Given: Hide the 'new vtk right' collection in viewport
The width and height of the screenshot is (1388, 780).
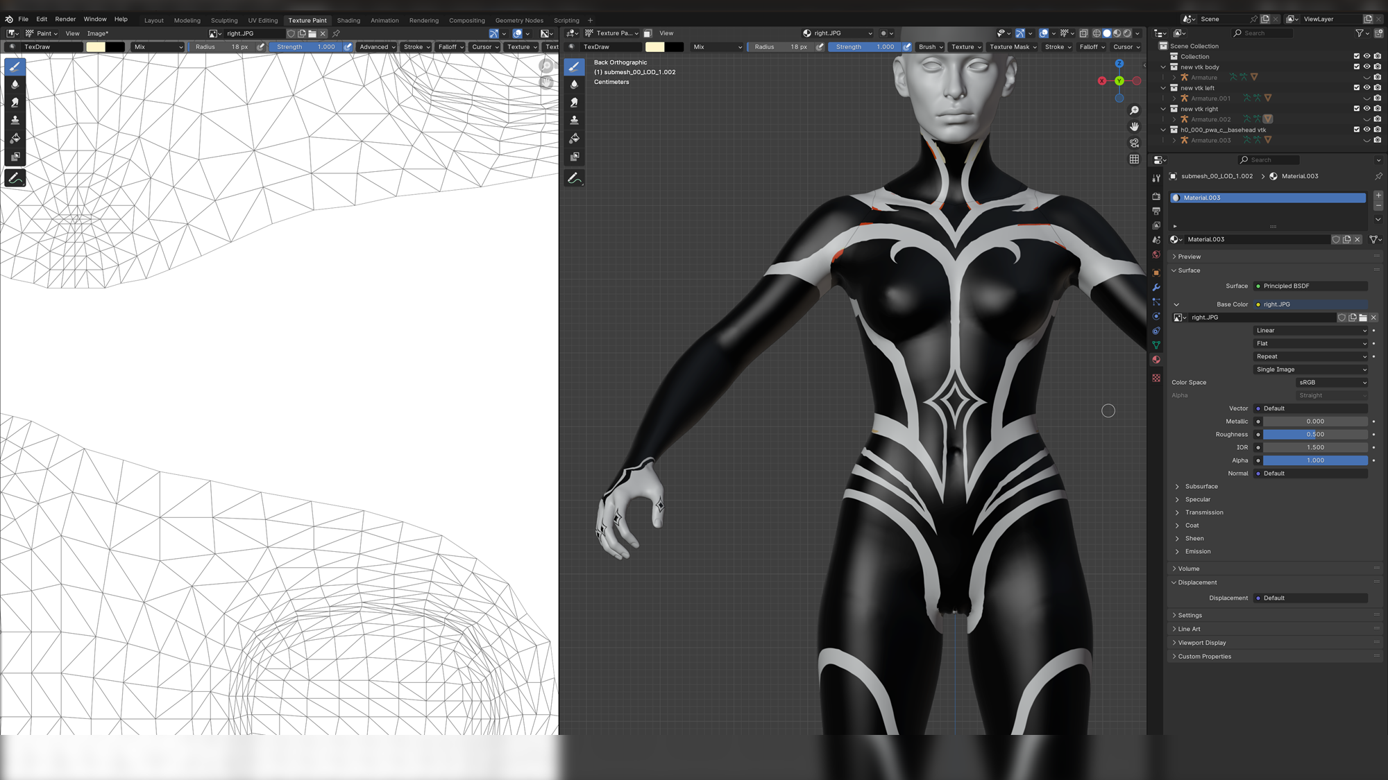Looking at the screenshot, I should coord(1366,109).
